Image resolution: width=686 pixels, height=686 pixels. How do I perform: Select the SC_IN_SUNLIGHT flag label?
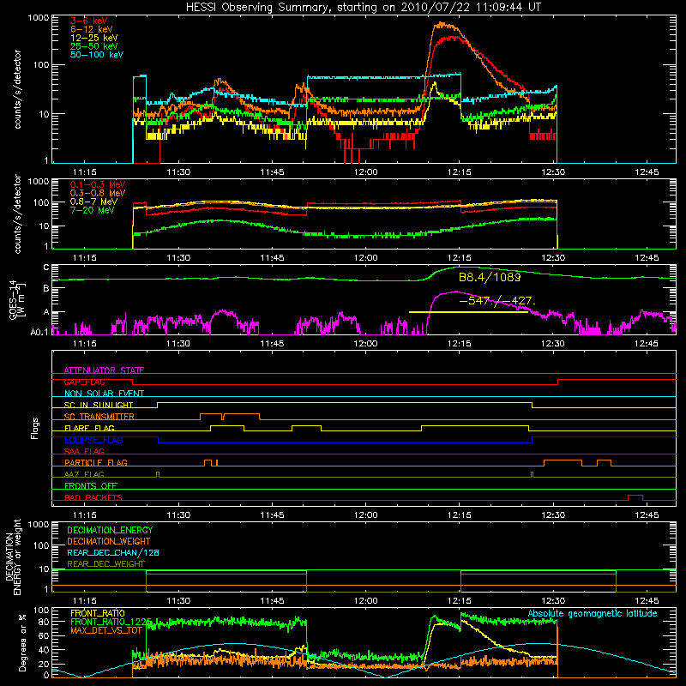click(99, 405)
